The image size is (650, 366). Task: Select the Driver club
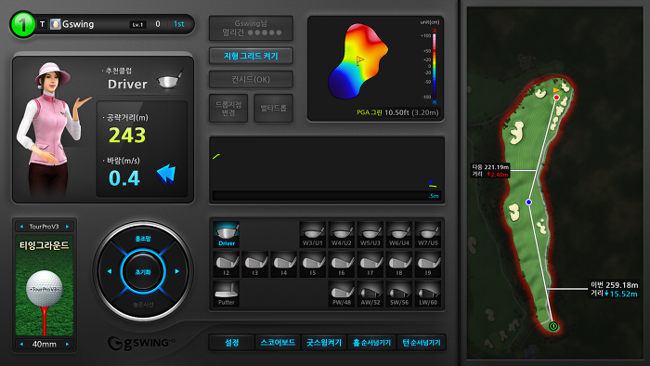coord(227,234)
